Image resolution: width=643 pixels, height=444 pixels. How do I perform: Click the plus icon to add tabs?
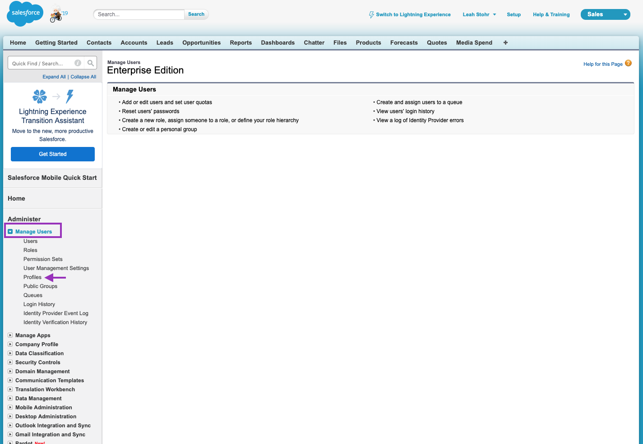[505, 42]
